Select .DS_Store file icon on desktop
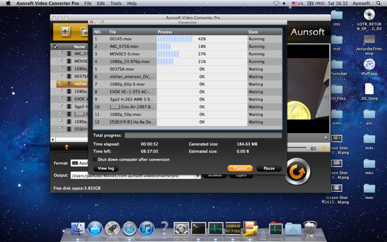 (369, 89)
